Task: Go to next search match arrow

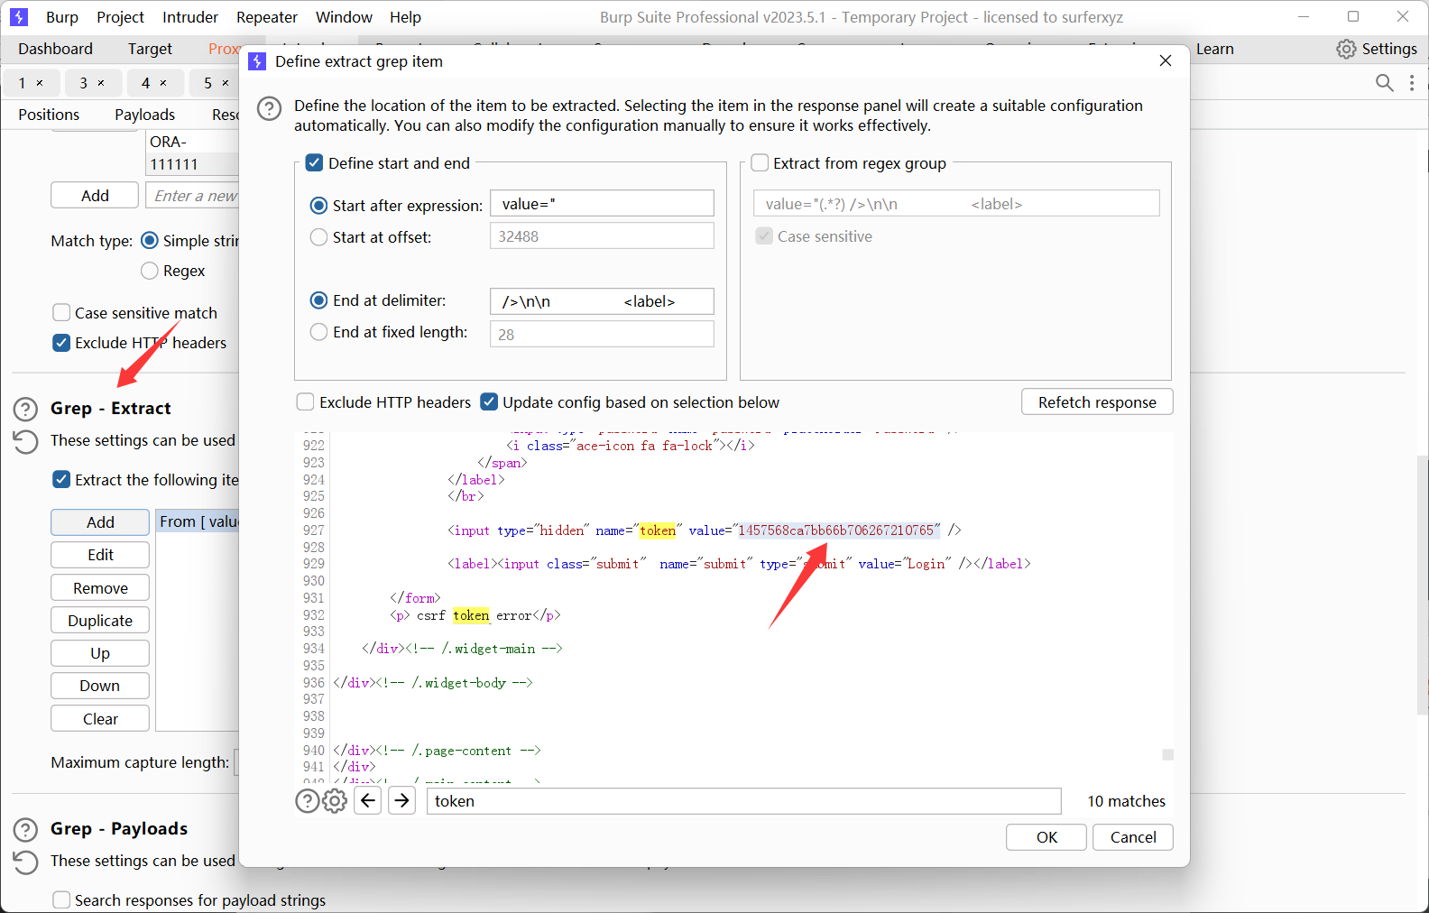Action: (x=402, y=800)
